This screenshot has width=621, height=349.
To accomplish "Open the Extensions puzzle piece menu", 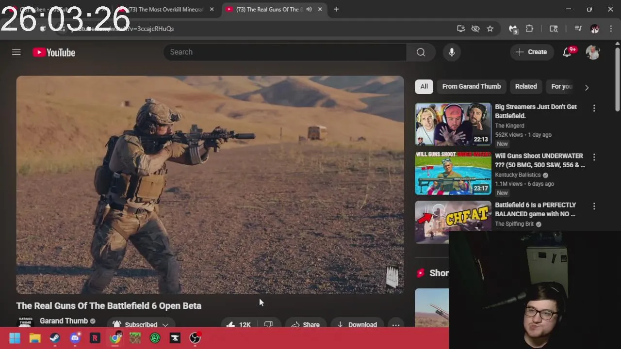I will [x=529, y=29].
